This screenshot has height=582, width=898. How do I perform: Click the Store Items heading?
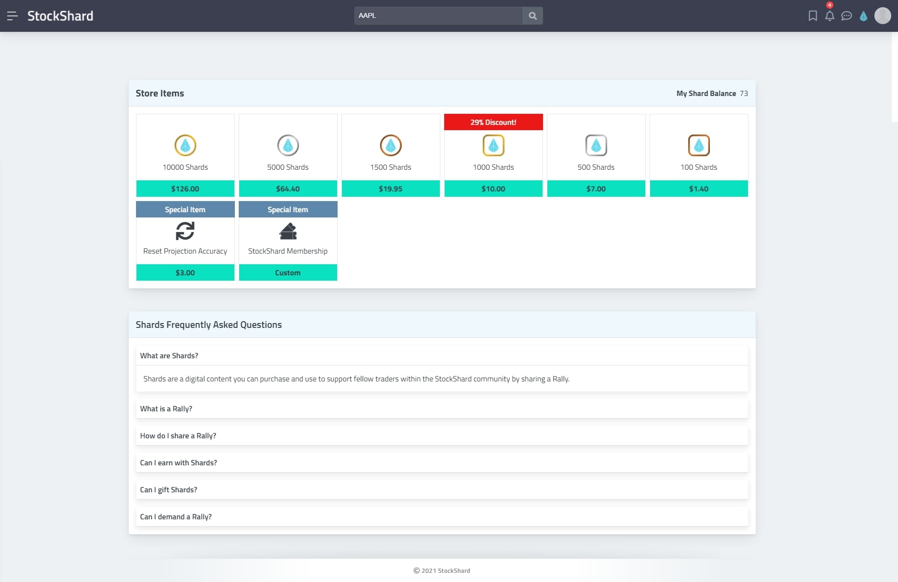tap(160, 94)
